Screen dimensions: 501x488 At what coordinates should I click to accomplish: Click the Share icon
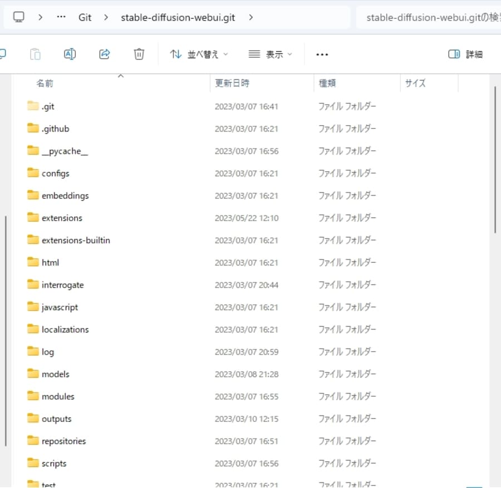[x=105, y=54]
